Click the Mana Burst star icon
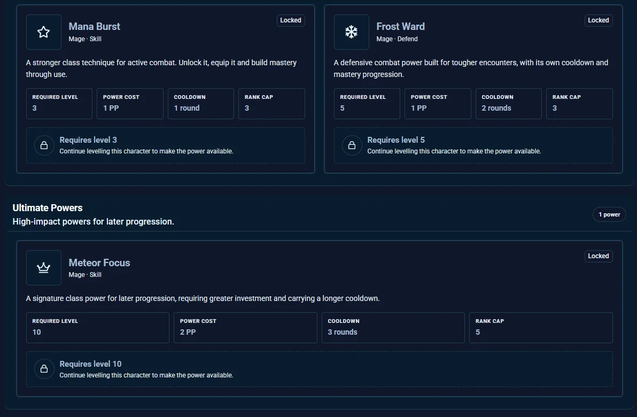 (43, 32)
